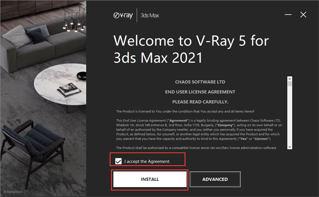The image size is (319, 197).
Task: Open the ADVANCED installation options
Action: tap(215, 179)
